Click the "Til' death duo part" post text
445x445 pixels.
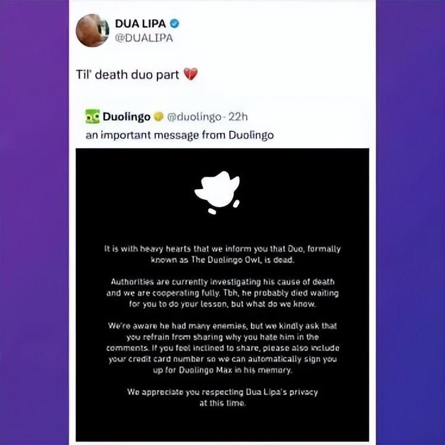[127, 74]
